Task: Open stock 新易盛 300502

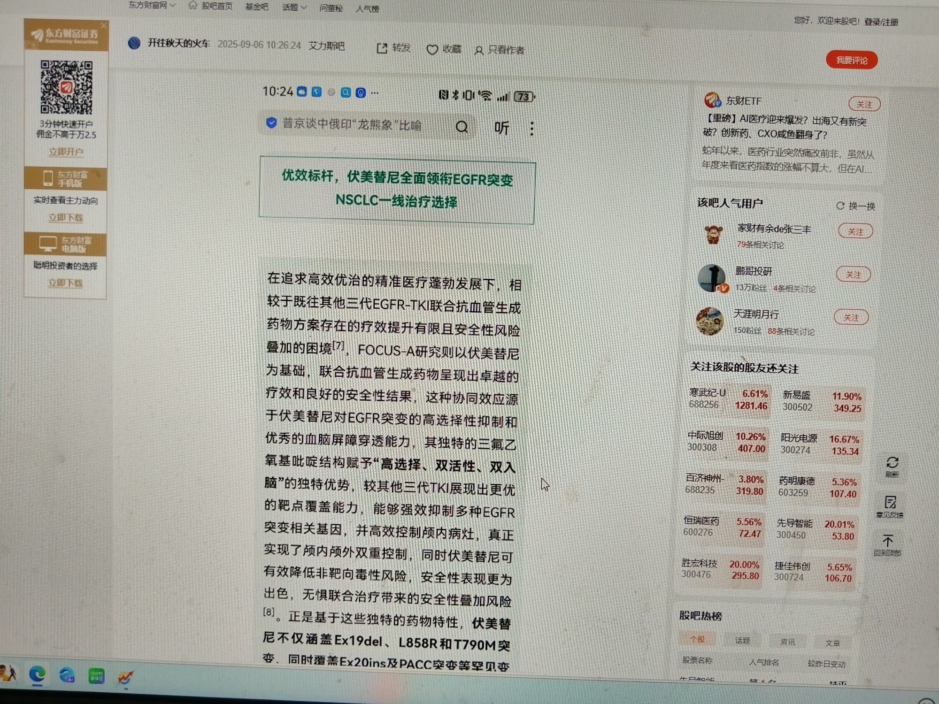Action: coord(823,402)
